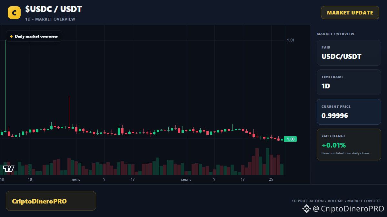Click the CURRENT PRICE 0.99996 value
Viewport: 387px width, 217px height.
[335, 116]
